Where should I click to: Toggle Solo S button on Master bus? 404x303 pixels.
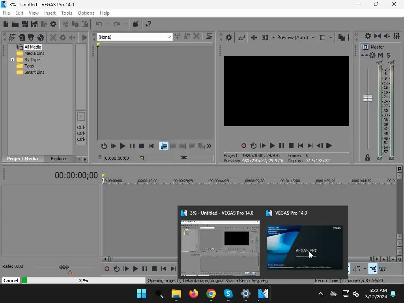pos(388,55)
